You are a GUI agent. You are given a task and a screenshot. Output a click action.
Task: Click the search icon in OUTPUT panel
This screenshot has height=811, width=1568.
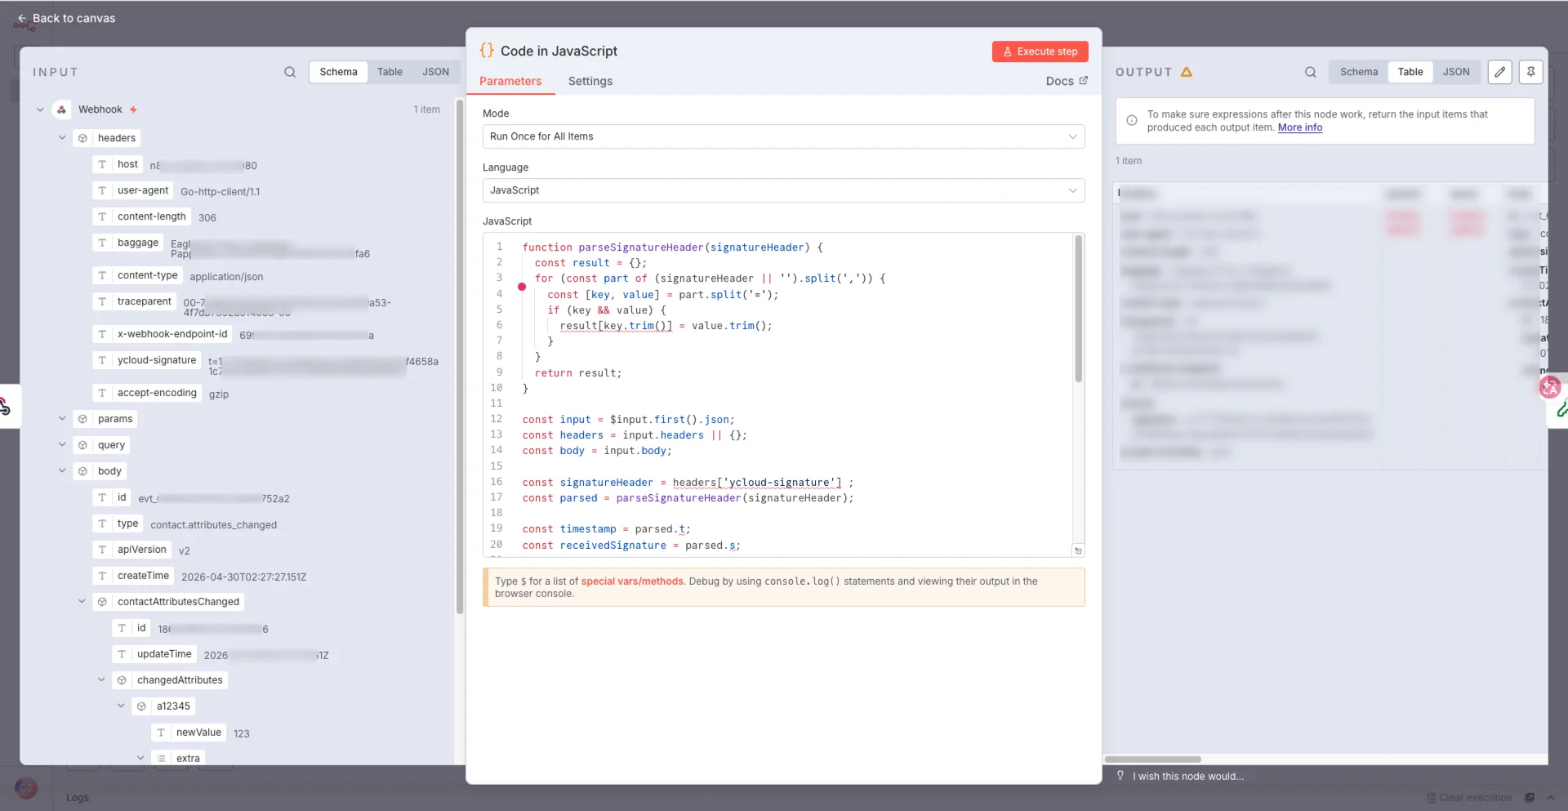click(1311, 72)
